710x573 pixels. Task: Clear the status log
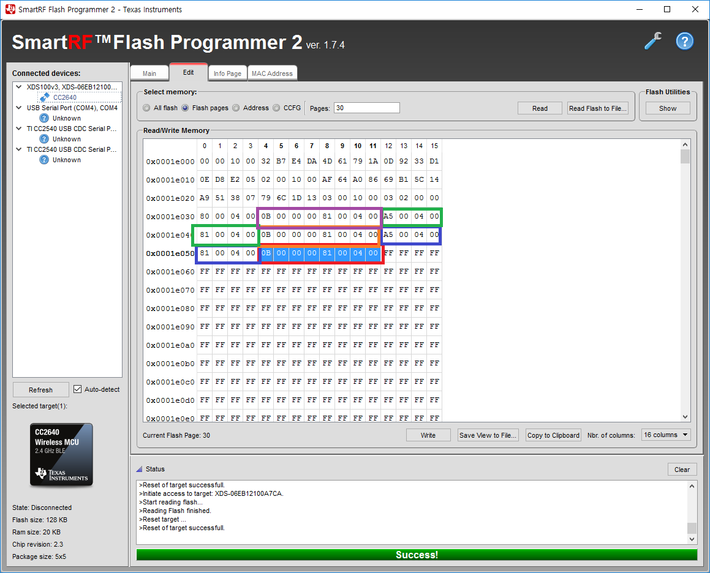point(682,470)
